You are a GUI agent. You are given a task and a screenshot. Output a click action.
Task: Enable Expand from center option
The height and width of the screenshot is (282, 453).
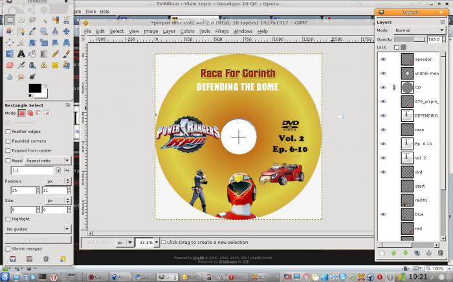click(x=8, y=150)
